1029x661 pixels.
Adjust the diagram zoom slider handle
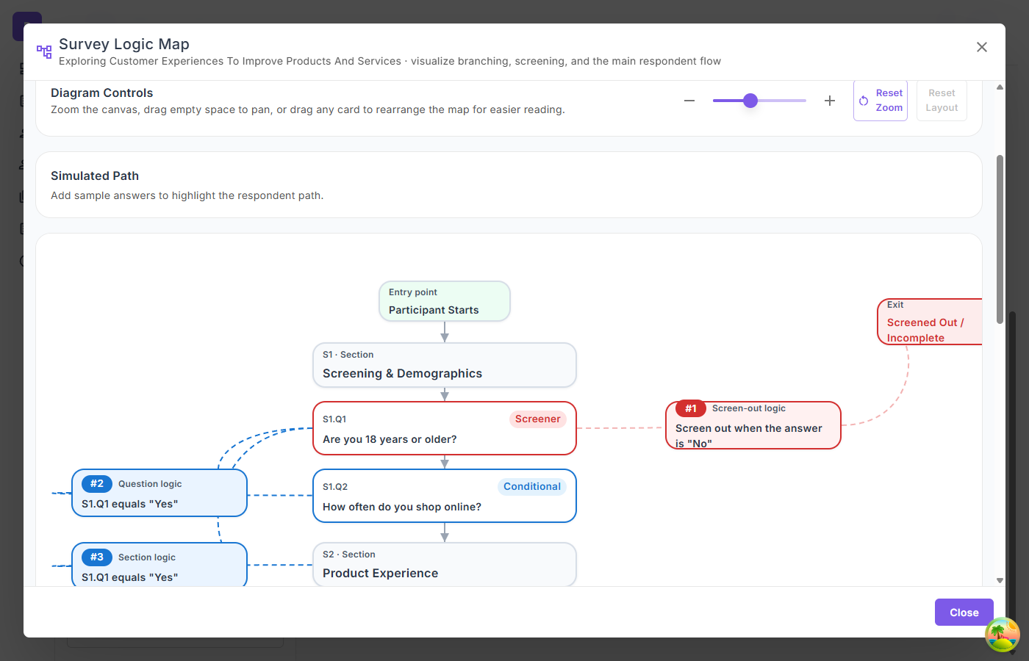click(750, 101)
